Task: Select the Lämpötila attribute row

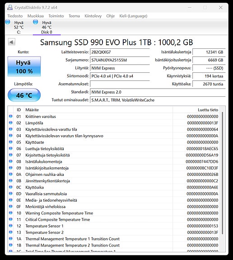Action: pos(114,123)
